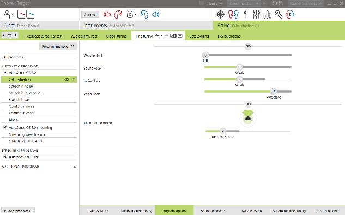
Task: Switch to the Global tuning tab
Action: pyautogui.click(x=116, y=36)
